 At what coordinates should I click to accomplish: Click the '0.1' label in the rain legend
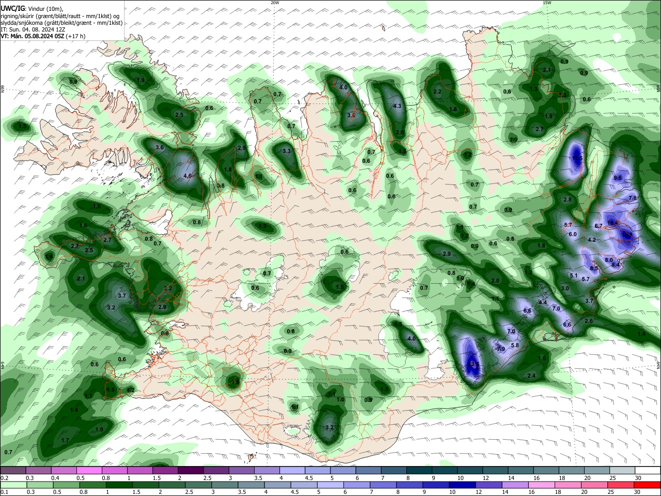[x=4, y=492]
